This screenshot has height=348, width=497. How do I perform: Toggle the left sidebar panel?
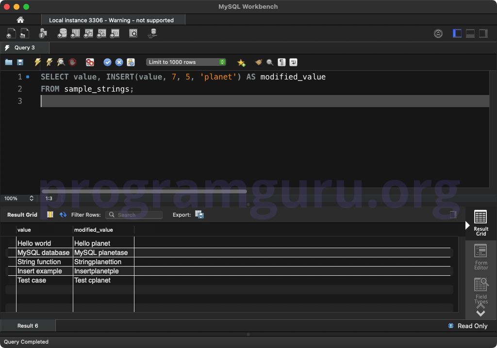457,33
